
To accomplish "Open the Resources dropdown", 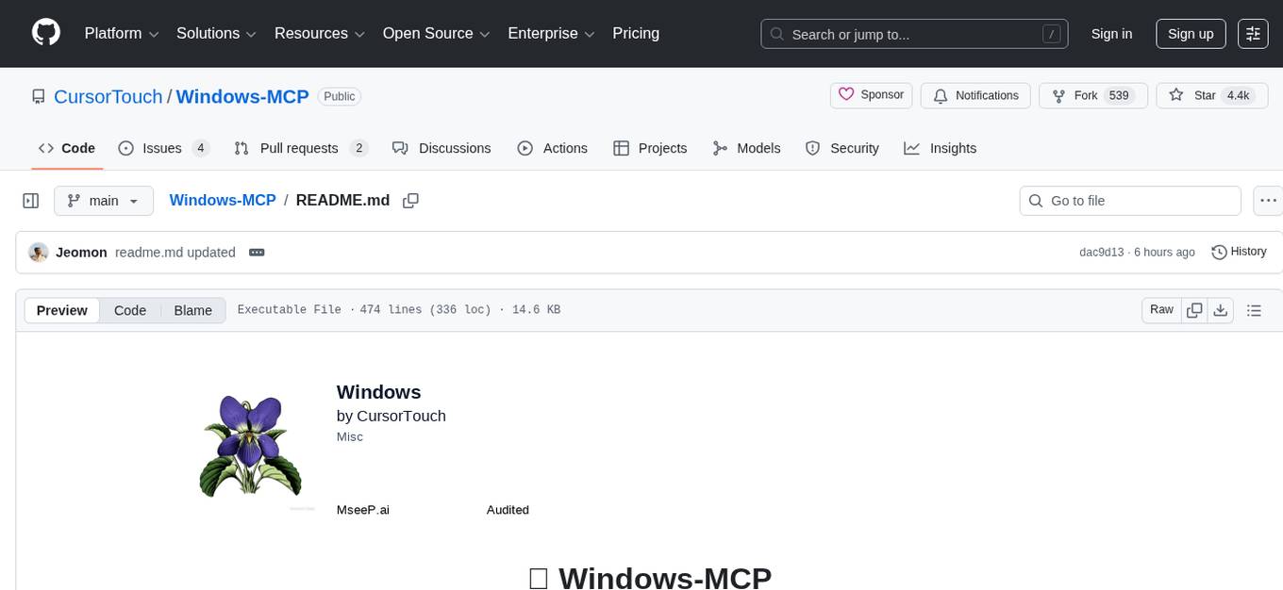I will tap(319, 33).
